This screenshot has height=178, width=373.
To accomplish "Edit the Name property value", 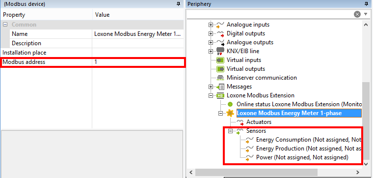I will [x=138, y=34].
